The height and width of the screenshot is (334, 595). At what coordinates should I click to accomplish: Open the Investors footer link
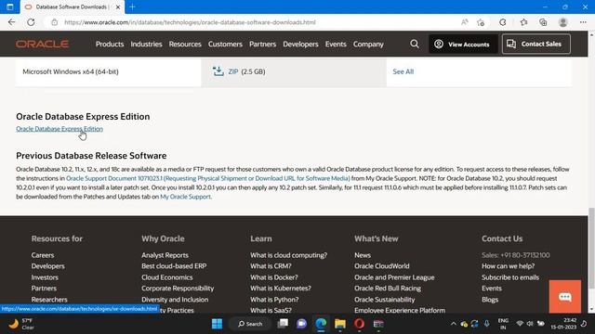coord(45,277)
